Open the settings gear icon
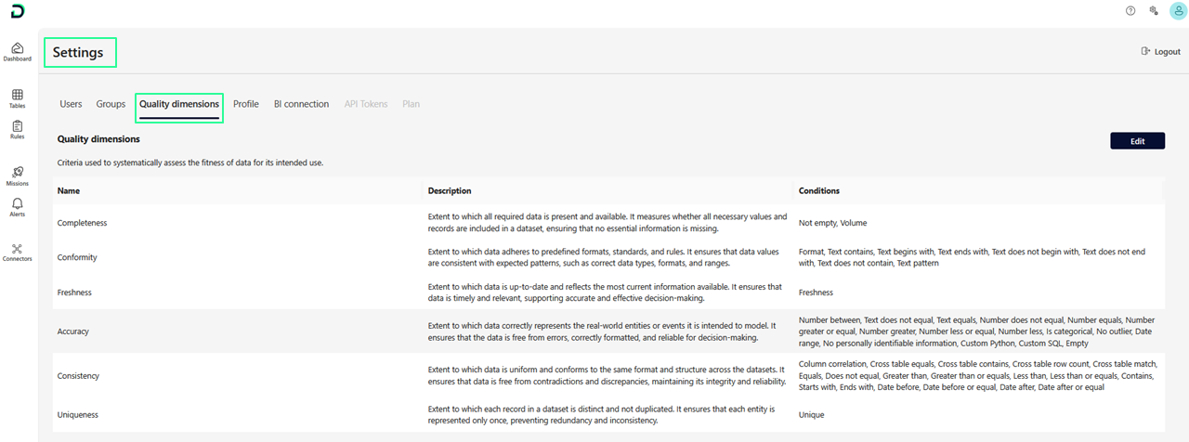This screenshot has height=442, width=1189. click(x=1153, y=11)
